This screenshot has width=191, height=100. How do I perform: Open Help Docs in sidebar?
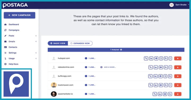(14, 64)
